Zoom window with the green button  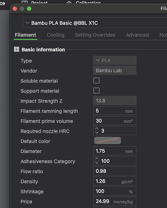(x=29, y=9)
